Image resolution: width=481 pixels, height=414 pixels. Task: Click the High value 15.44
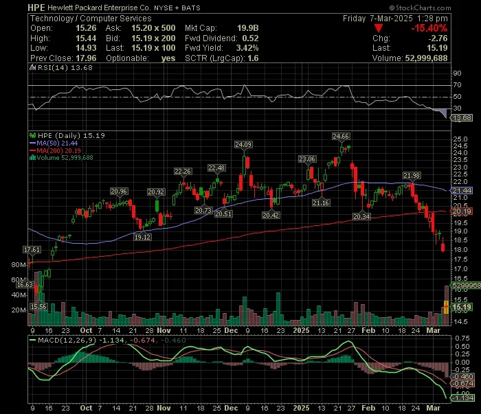(x=86, y=38)
